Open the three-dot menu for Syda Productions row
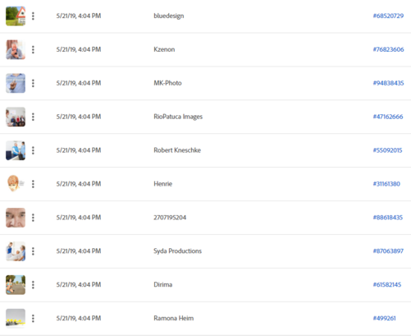The width and height of the screenshot is (411, 336). tap(33, 251)
